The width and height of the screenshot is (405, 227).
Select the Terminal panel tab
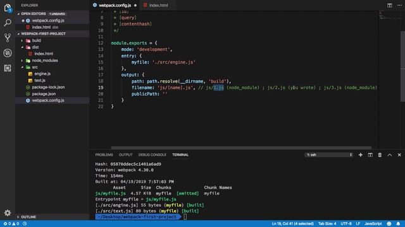(180, 154)
